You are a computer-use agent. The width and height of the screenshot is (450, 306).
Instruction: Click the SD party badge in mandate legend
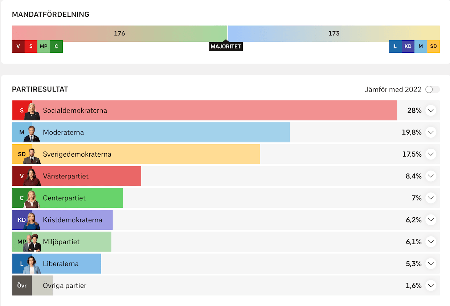point(433,47)
